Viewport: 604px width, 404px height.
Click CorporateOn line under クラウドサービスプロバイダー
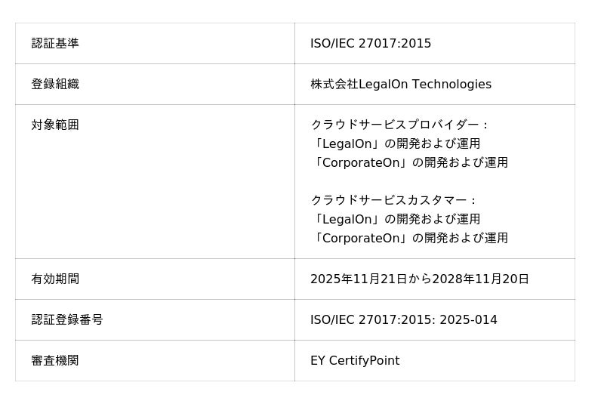tap(409, 162)
